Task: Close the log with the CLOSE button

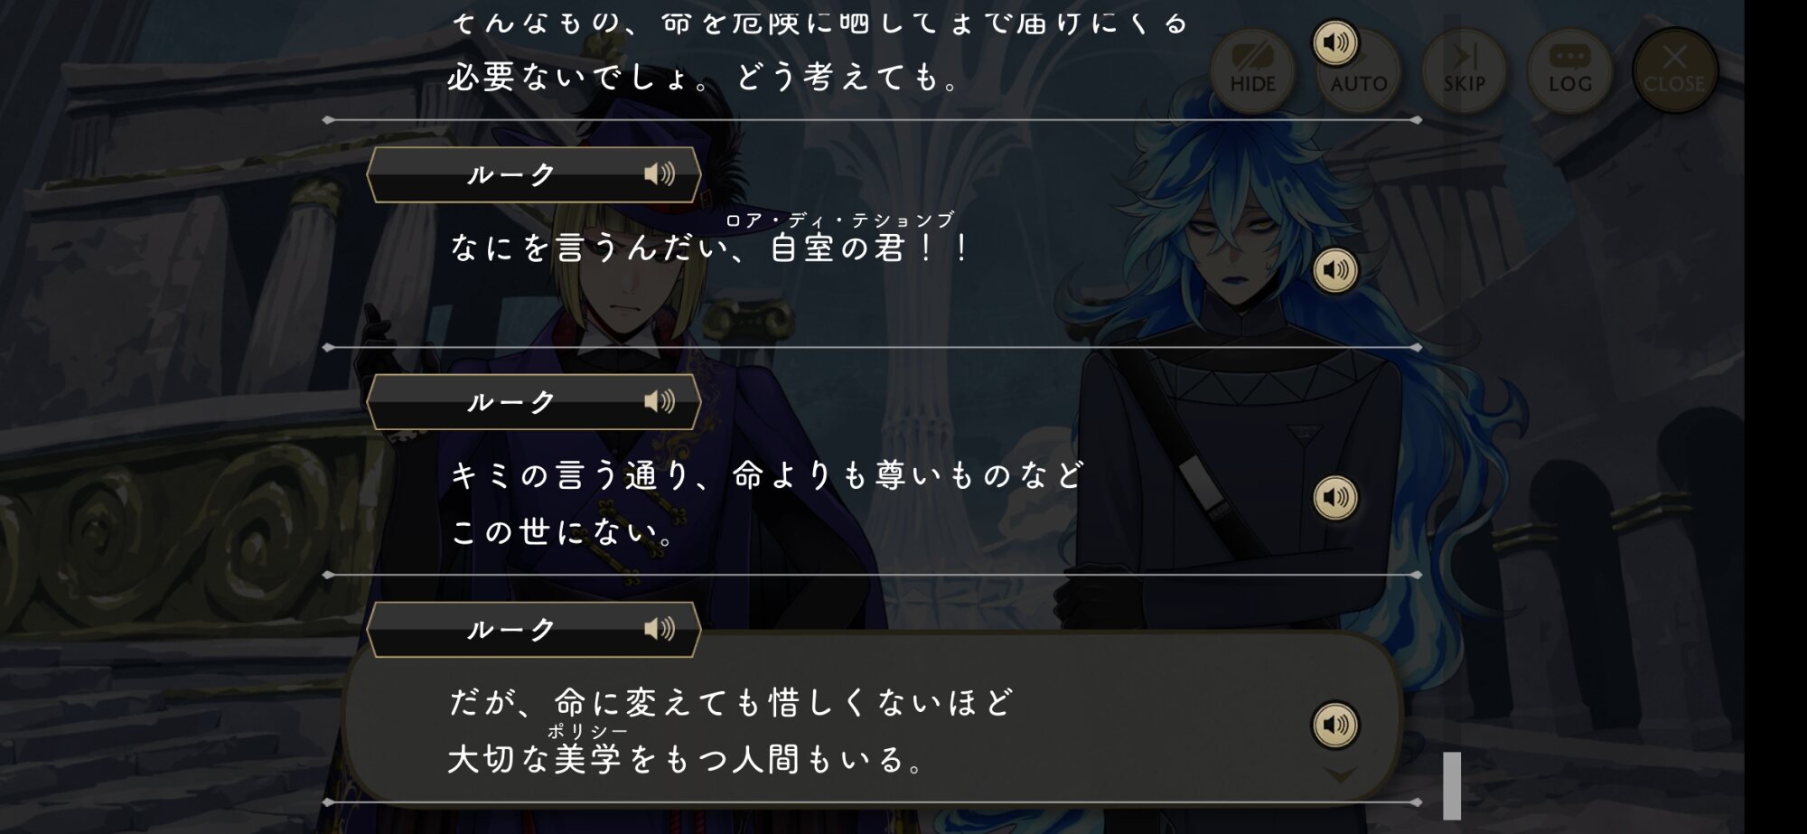Action: 1674,70
